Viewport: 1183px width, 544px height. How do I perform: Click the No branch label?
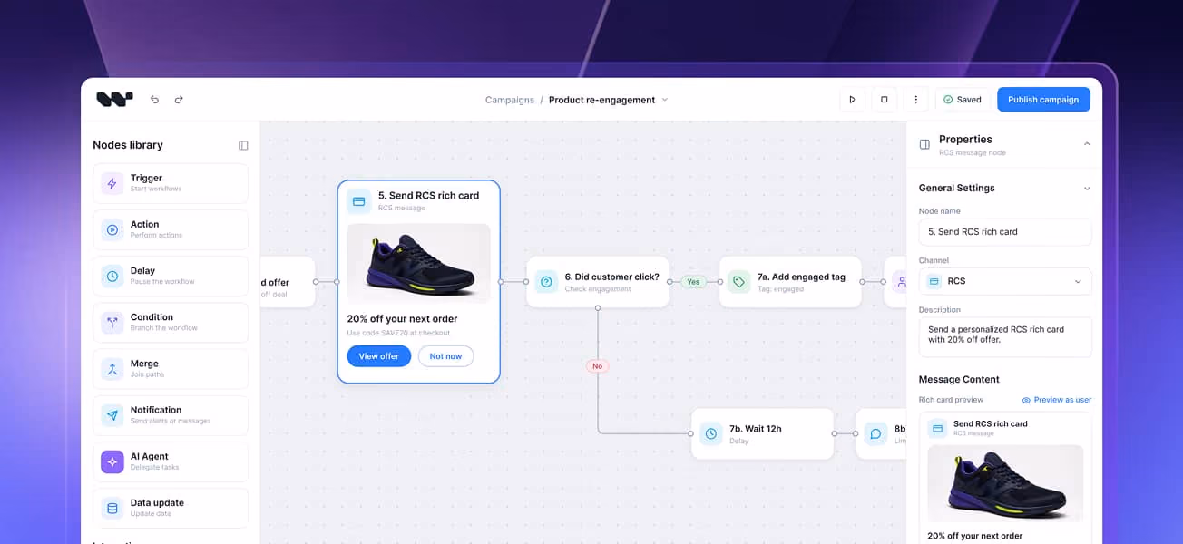597,366
